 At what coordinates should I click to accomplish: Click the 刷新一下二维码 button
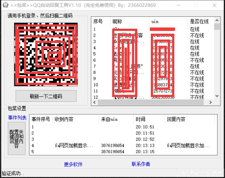click(46, 96)
